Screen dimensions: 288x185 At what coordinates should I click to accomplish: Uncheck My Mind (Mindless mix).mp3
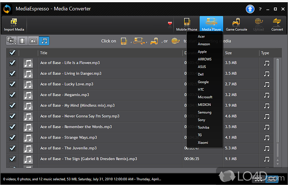pos(13,105)
